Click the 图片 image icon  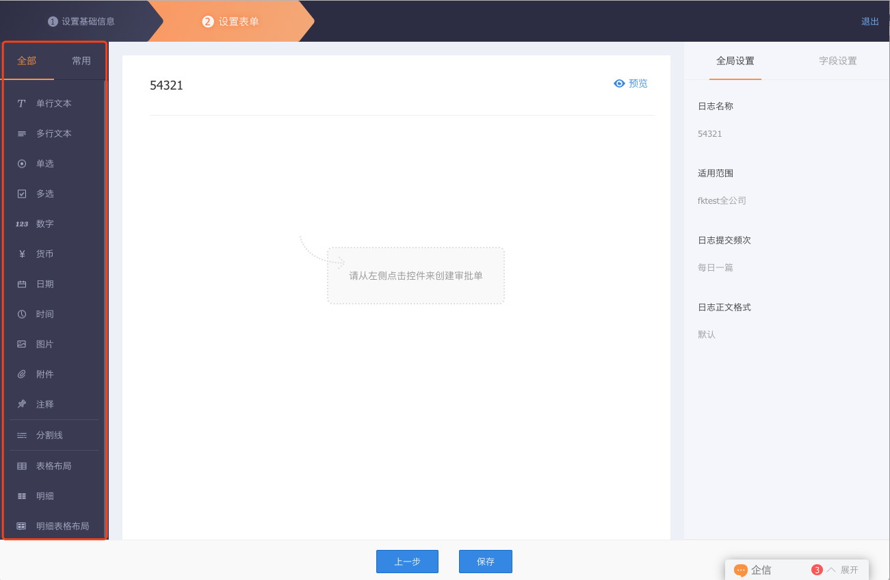coord(22,345)
